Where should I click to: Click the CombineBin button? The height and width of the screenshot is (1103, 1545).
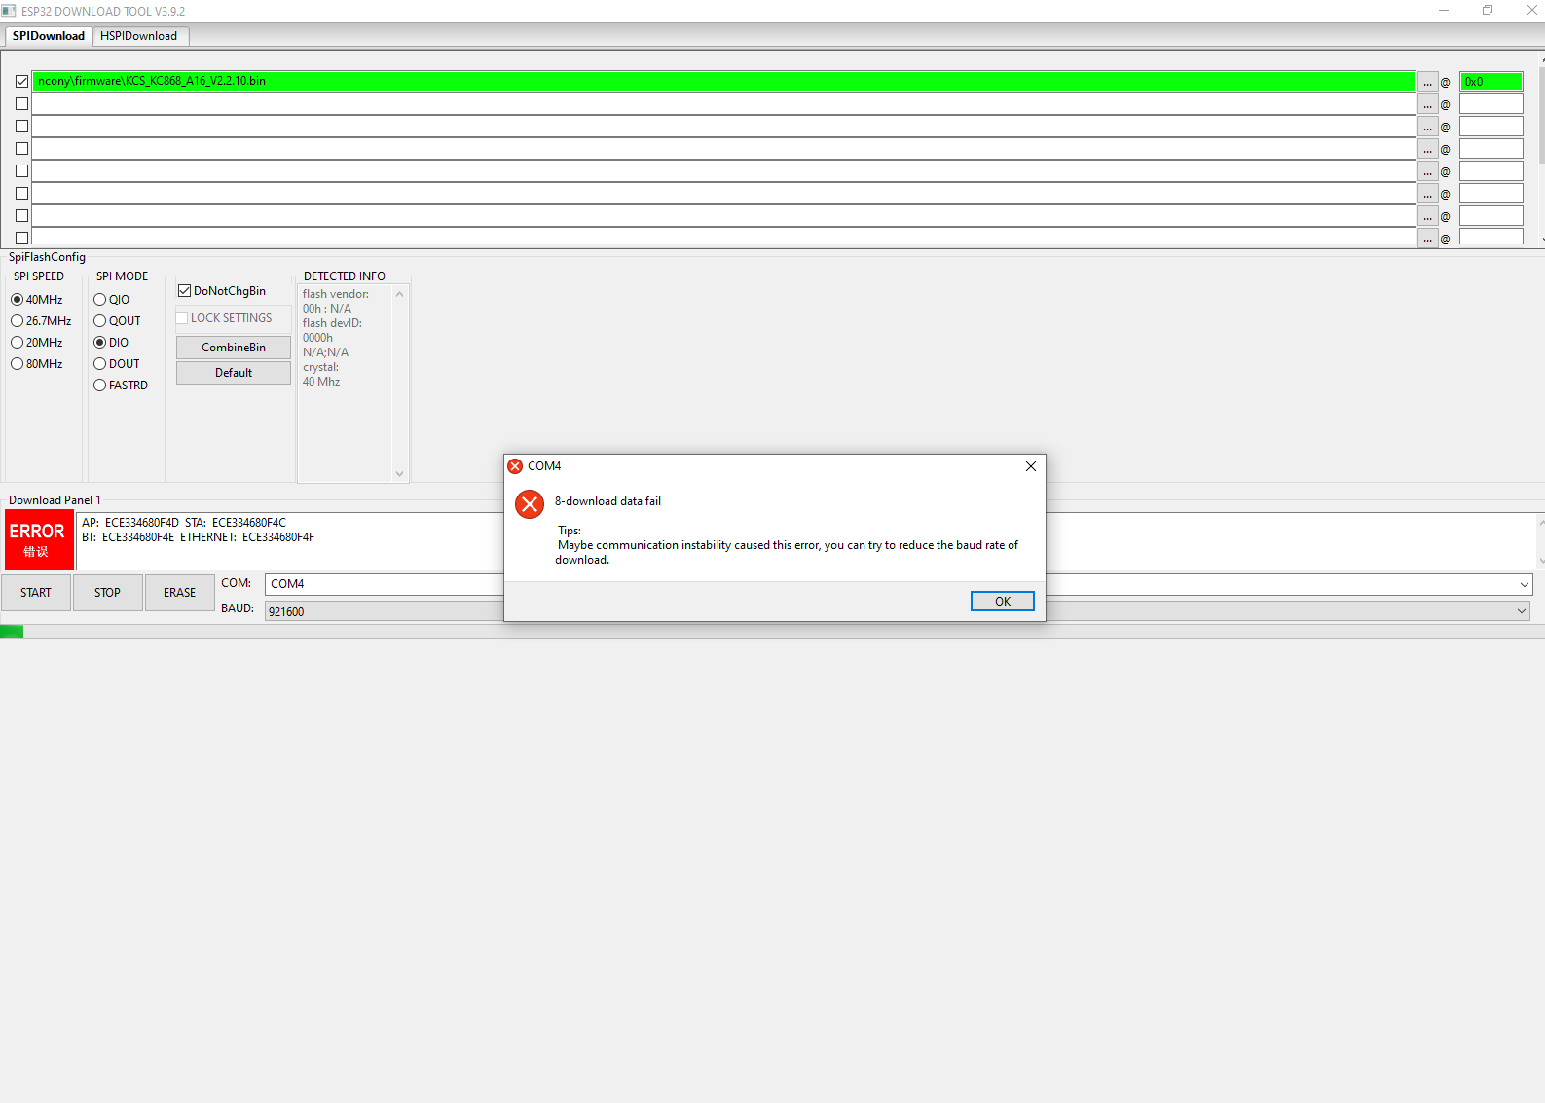pyautogui.click(x=234, y=348)
